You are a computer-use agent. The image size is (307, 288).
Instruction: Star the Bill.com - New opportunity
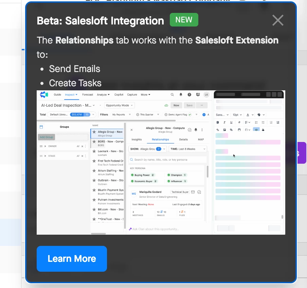(94, 209)
